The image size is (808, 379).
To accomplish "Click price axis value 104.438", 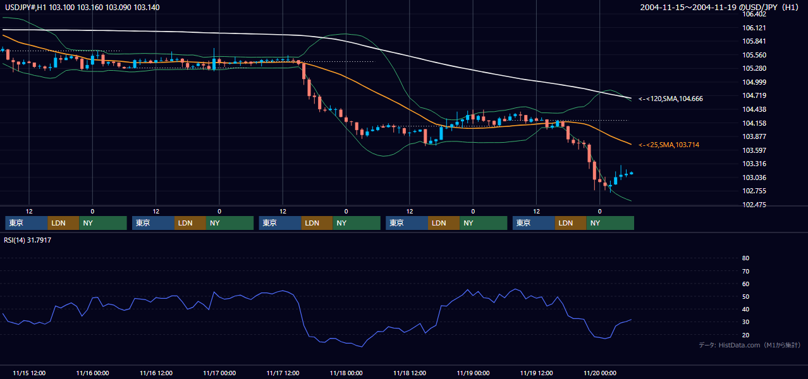I will click(753, 109).
